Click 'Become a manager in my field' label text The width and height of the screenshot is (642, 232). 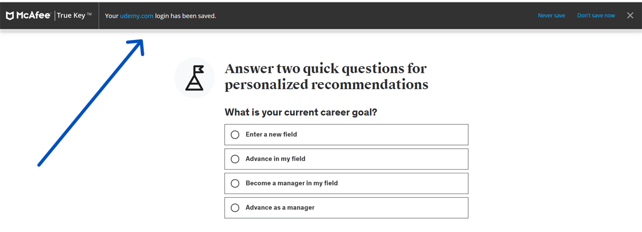[292, 183]
